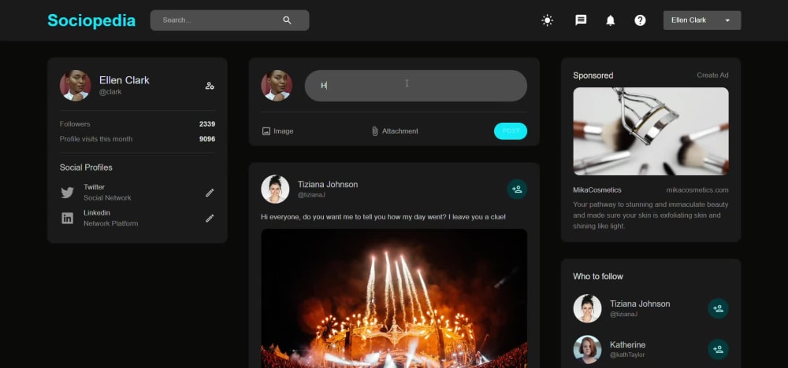The width and height of the screenshot is (788, 368).
Task: Open messages chat icon
Action: (x=581, y=20)
